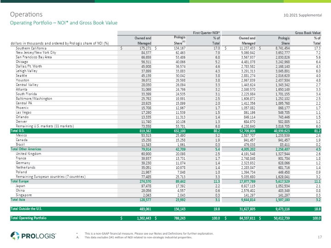Click the Gross Book Value header
The image size is (331, 248).
[308, 33]
